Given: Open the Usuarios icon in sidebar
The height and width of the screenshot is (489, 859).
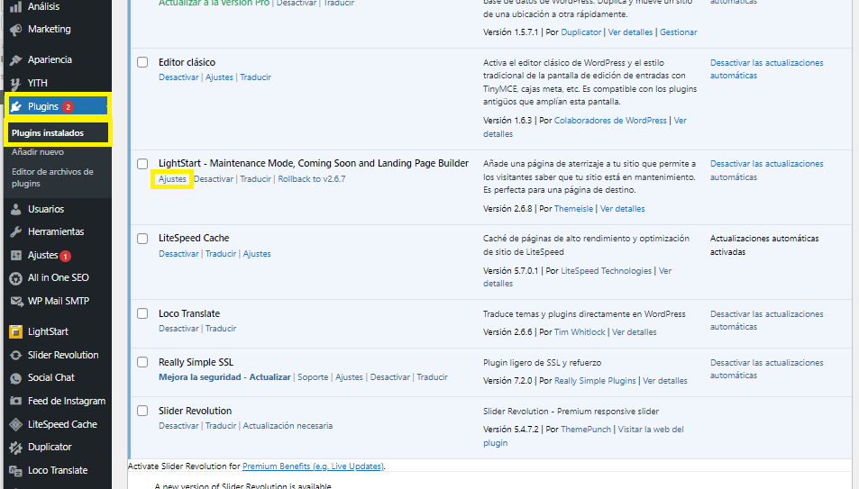Looking at the screenshot, I should click(x=15, y=210).
